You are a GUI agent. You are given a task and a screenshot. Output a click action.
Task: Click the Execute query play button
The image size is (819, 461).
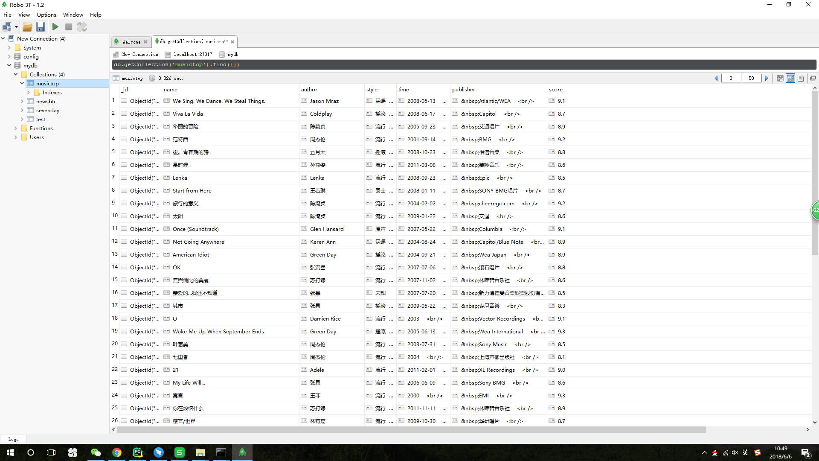point(55,27)
